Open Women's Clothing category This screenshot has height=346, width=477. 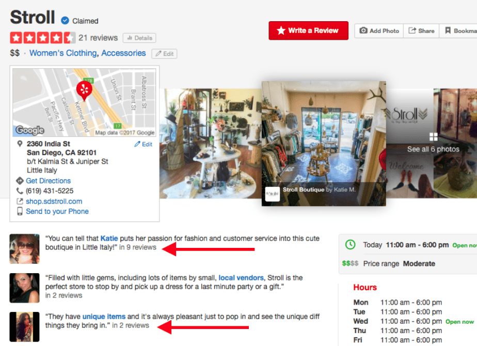click(63, 53)
